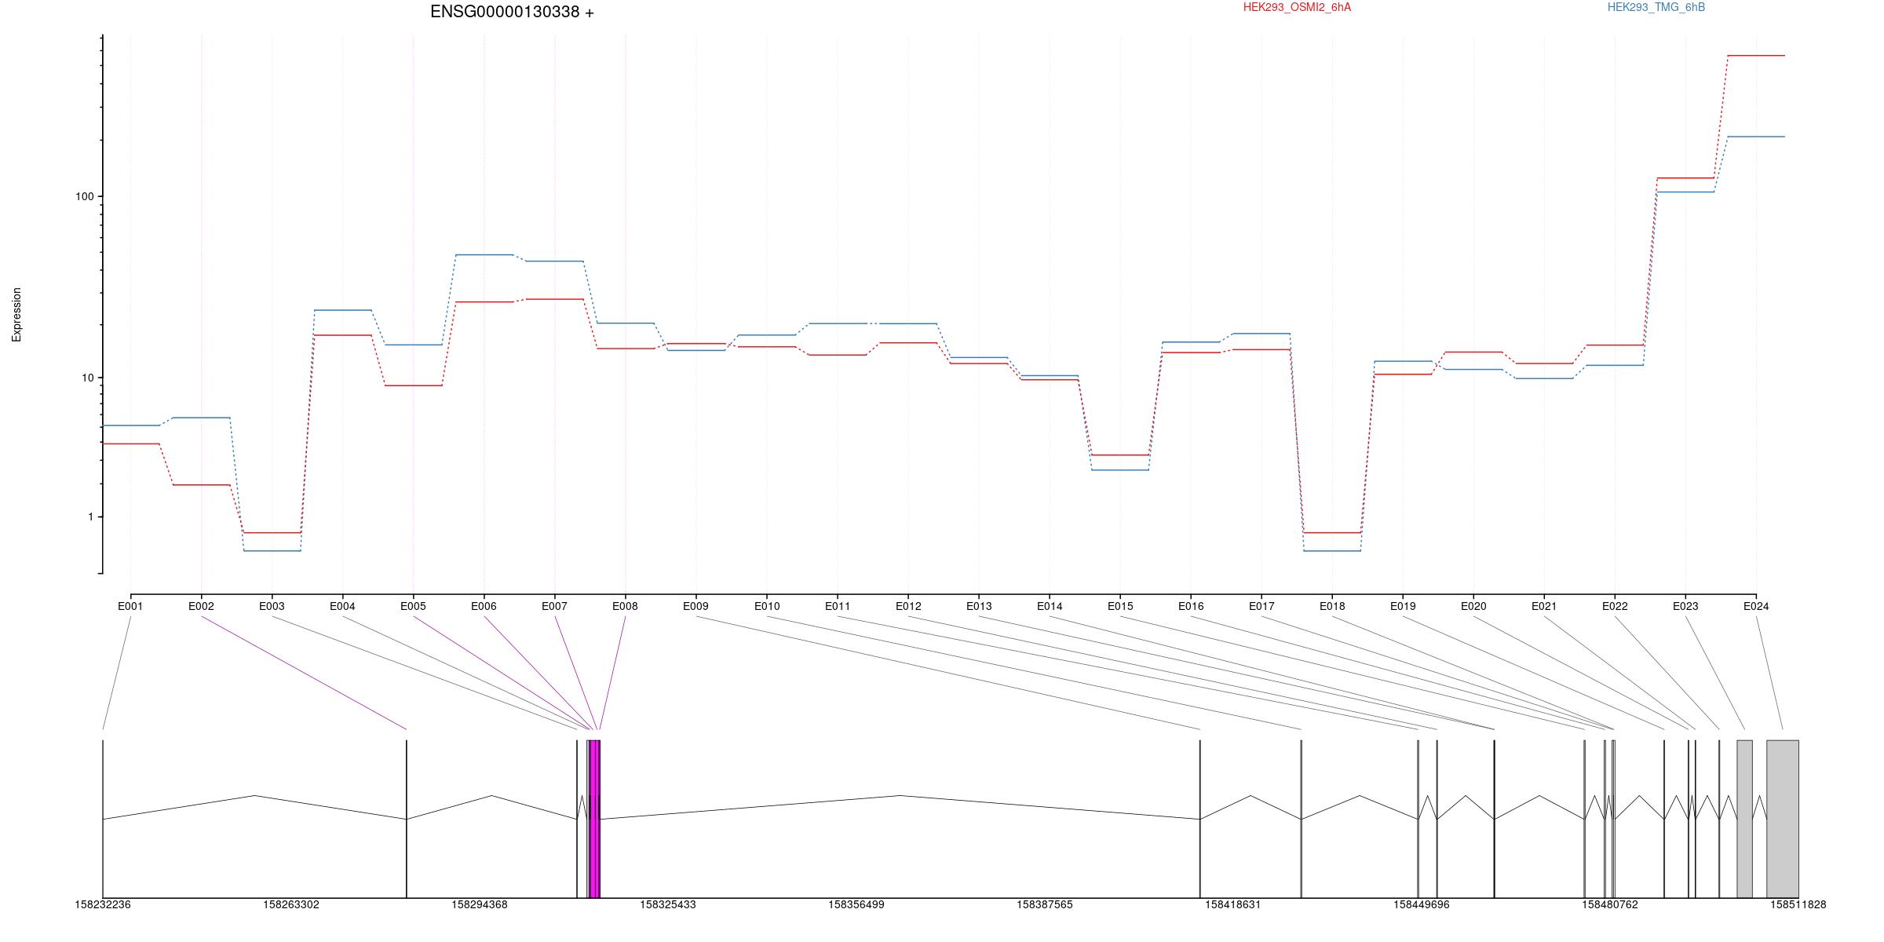Click the blue expression segment above E015
This screenshot has width=1884, height=942.
pyautogui.click(x=1120, y=469)
